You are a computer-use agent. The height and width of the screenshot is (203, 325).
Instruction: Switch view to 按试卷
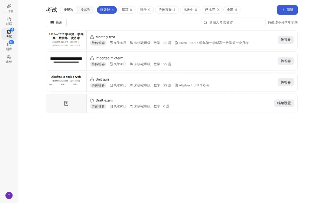85,10
